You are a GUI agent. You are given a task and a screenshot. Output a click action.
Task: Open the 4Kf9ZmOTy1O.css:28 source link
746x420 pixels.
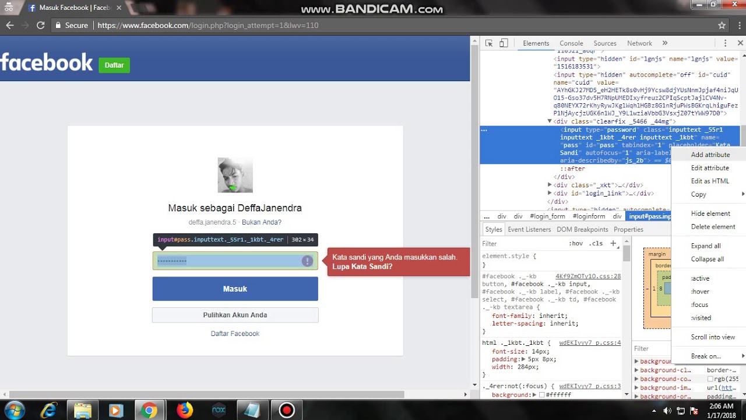(x=588, y=276)
